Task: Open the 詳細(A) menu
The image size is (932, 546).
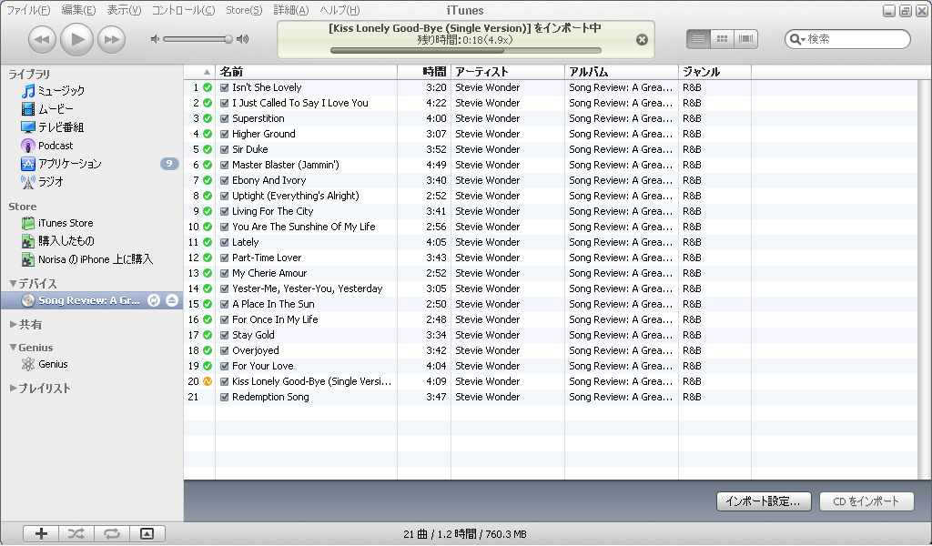Action: click(x=291, y=10)
